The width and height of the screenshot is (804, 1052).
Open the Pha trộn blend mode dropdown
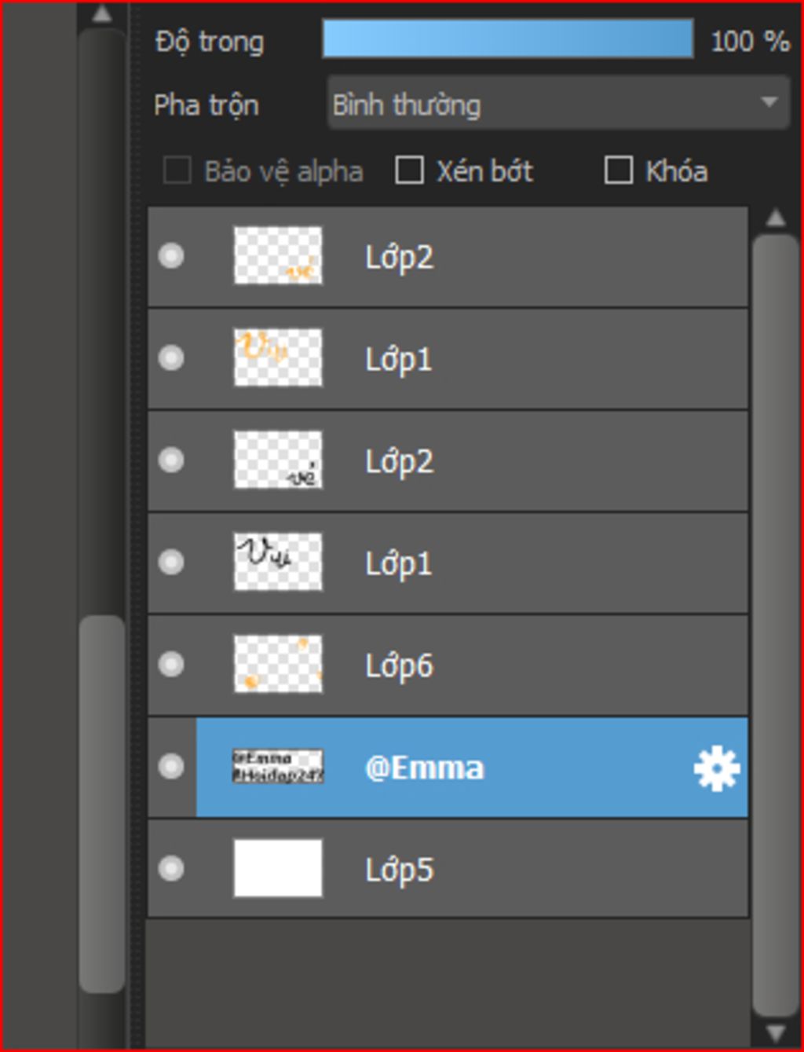(558, 103)
